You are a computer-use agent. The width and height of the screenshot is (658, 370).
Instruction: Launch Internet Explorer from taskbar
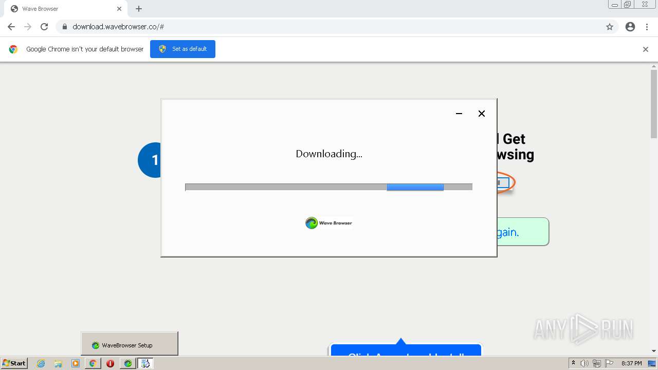pos(41,363)
